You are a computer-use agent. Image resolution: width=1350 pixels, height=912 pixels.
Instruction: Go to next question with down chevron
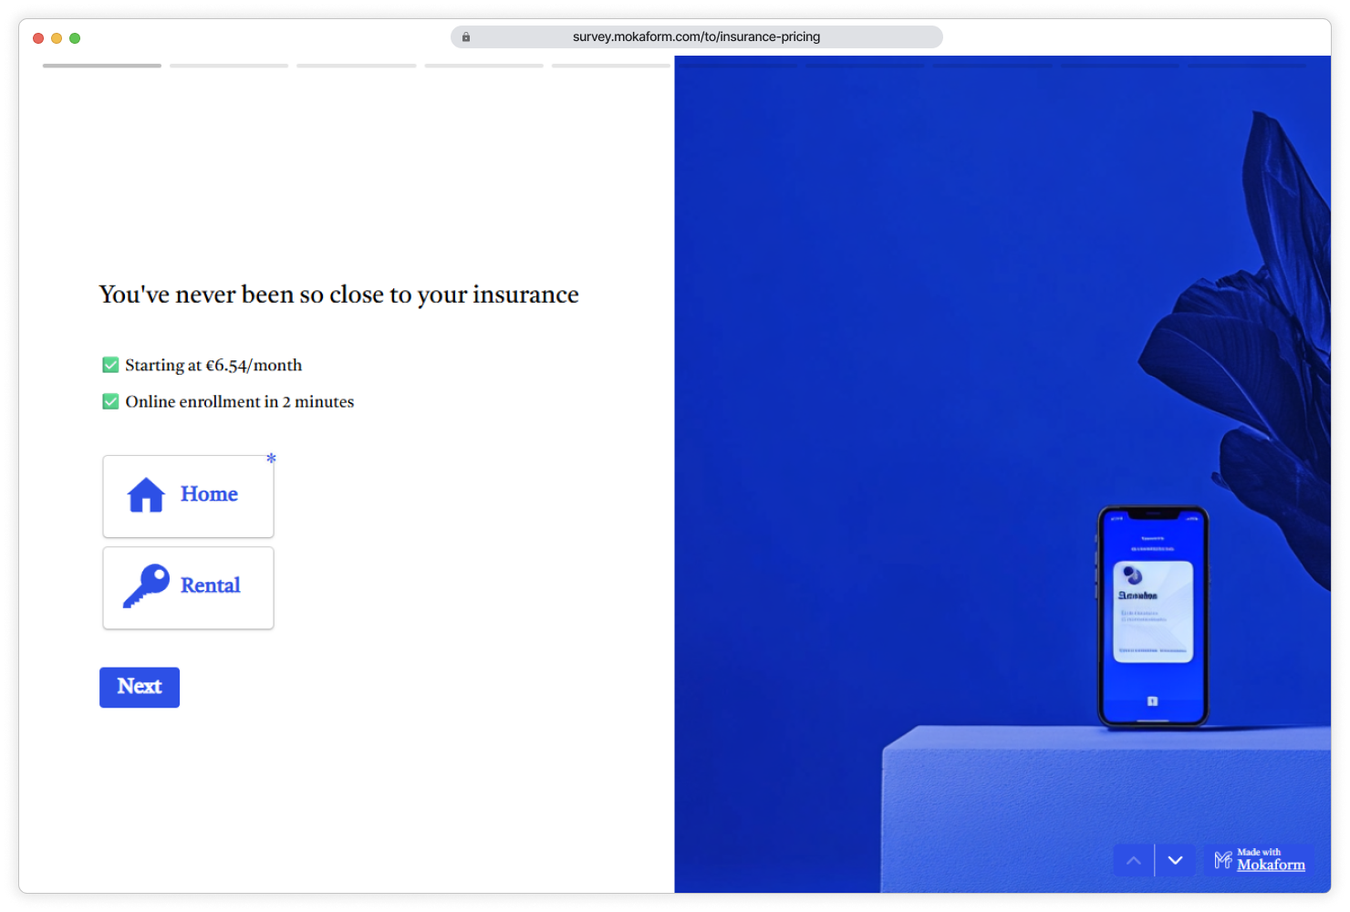(1175, 860)
